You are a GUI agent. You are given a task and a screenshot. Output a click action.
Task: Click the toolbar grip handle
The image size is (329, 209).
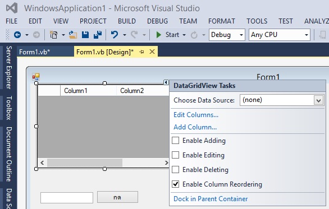click(x=7, y=35)
